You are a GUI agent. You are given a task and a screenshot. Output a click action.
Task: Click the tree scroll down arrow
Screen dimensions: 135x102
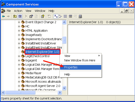pyautogui.click(x=64, y=88)
